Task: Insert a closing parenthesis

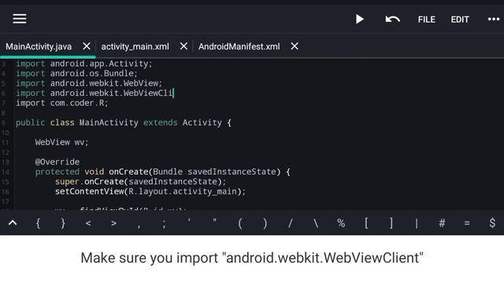Action: click(265, 223)
